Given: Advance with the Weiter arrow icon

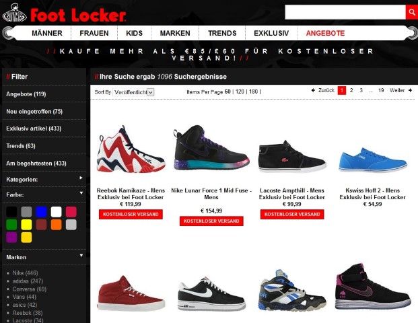Looking at the screenshot, I should click(411, 90).
